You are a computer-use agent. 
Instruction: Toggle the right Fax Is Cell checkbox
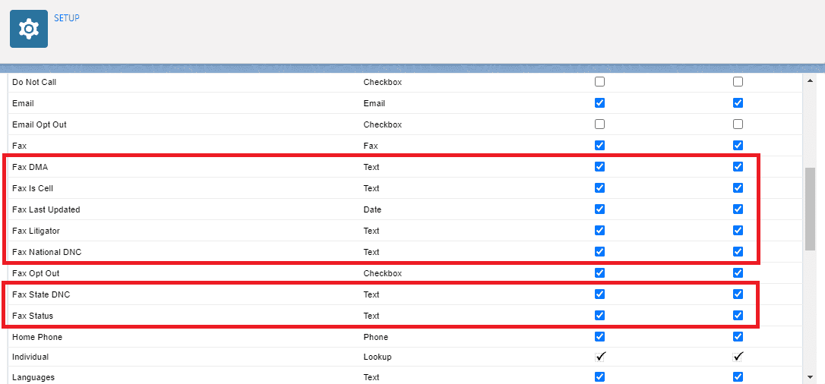point(738,188)
